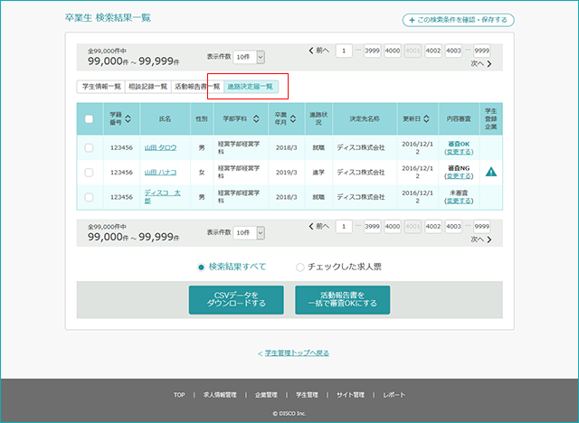This screenshot has height=423, width=579.
Task: Go to next page in bottom pagination
Action: (x=481, y=240)
